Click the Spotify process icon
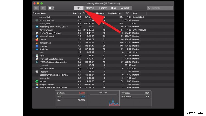 tap(37, 81)
